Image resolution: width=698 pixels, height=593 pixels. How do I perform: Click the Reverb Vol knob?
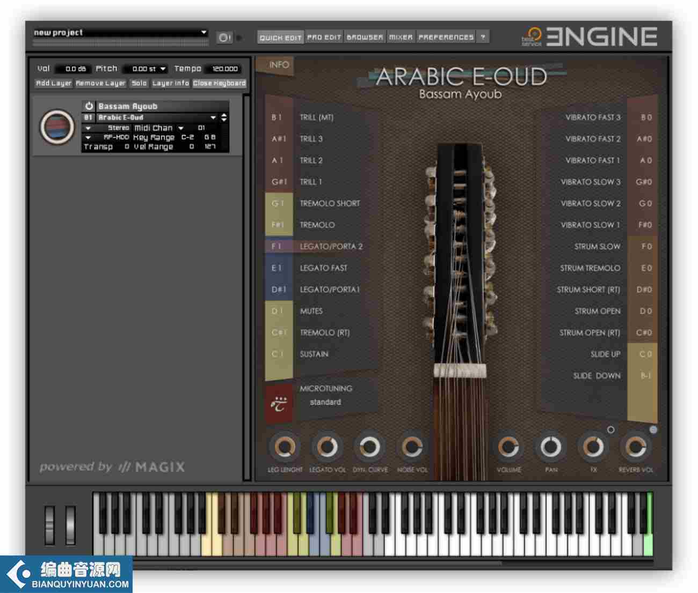[x=635, y=447]
